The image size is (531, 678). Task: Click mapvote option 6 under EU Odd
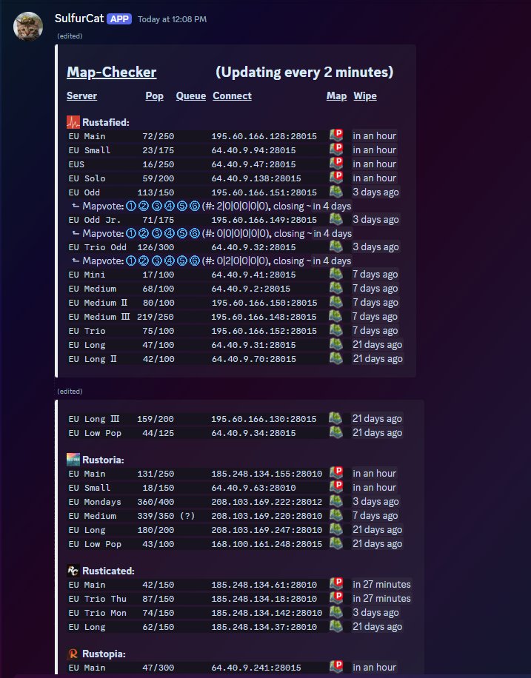tap(195, 206)
